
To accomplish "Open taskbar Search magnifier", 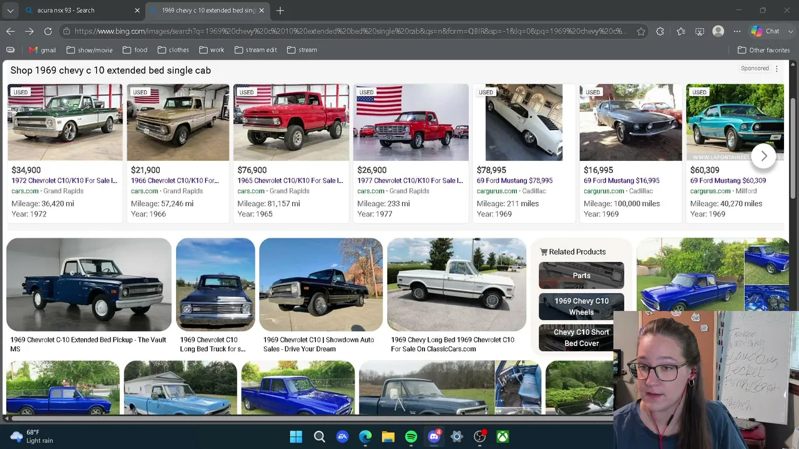I will [319, 437].
